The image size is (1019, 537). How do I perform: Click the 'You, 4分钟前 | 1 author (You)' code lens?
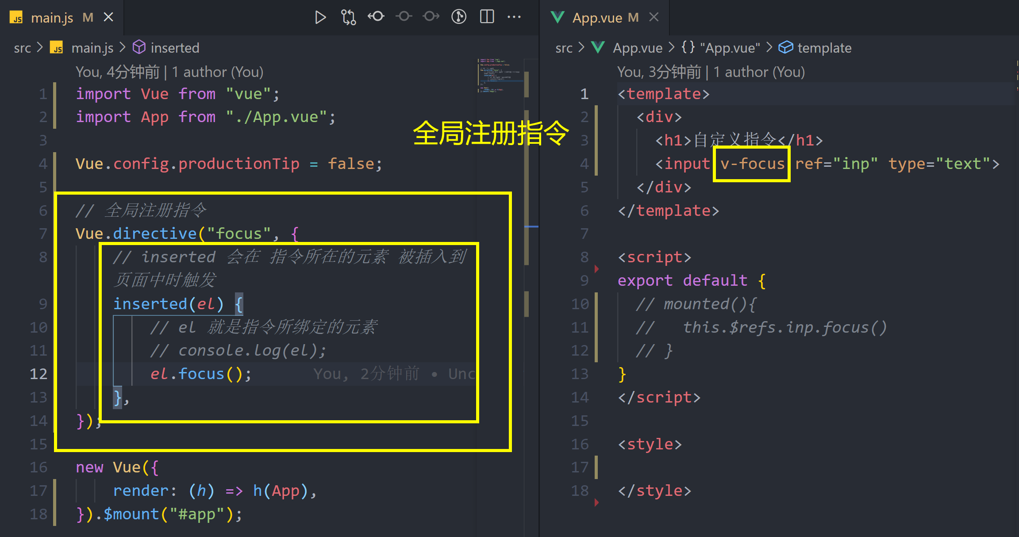(x=169, y=72)
